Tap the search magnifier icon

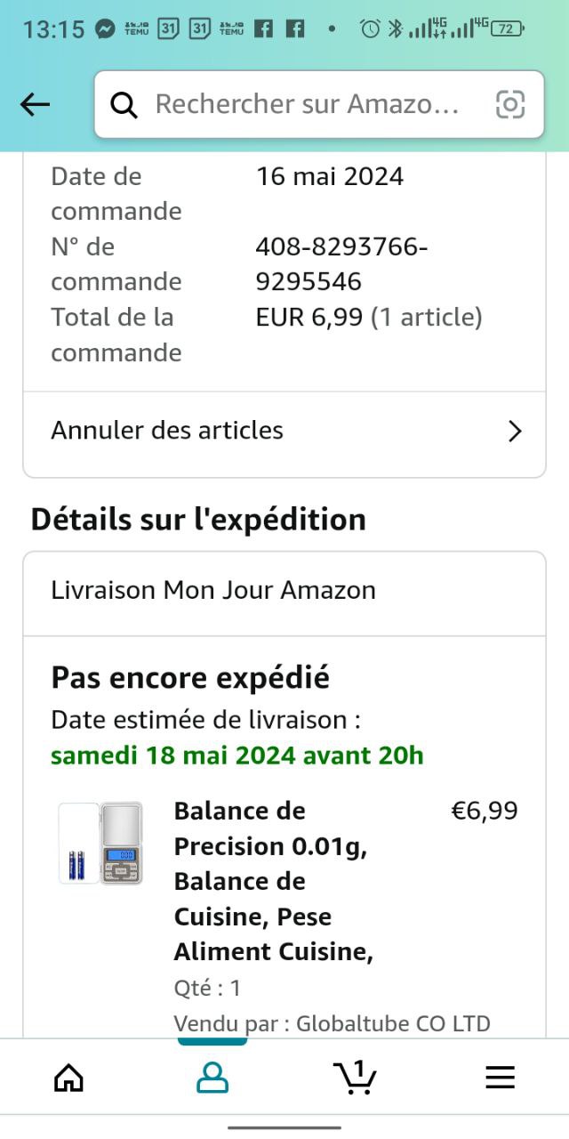tap(124, 105)
